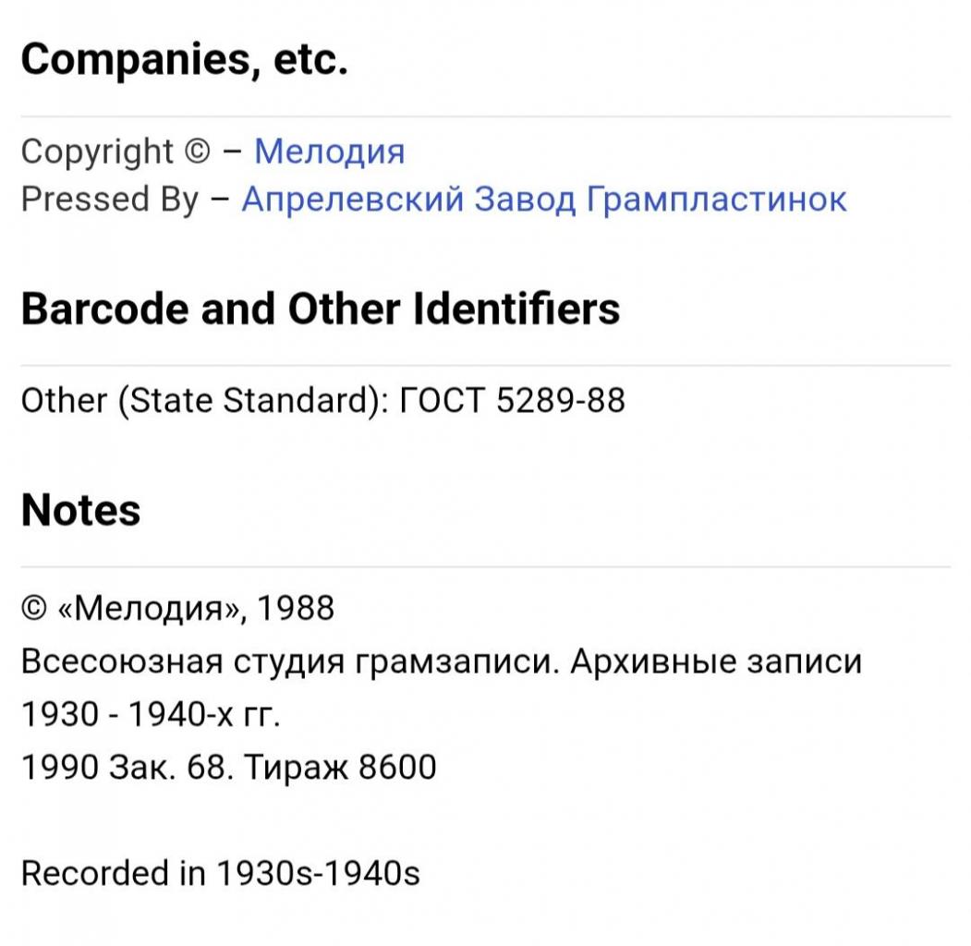
Task: Click the divider line under Companies, etc.
Action: (486, 115)
